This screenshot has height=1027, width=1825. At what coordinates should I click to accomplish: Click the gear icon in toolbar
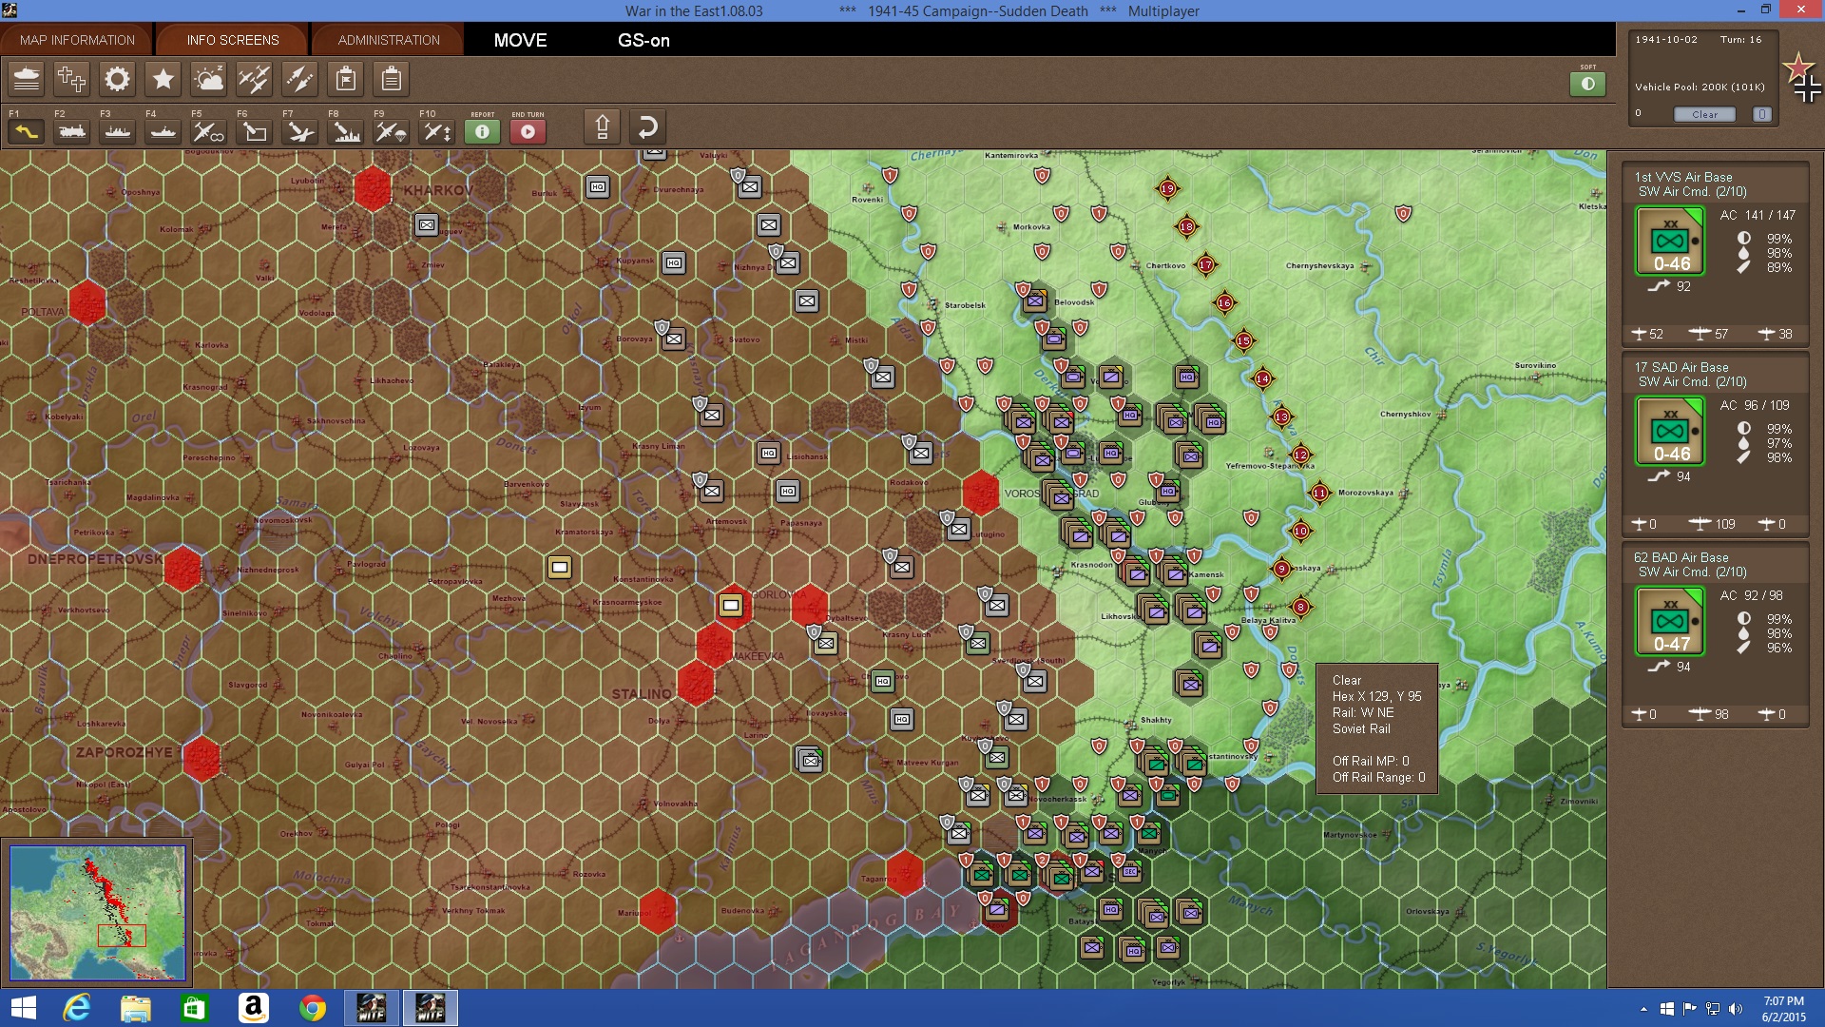coord(117,79)
